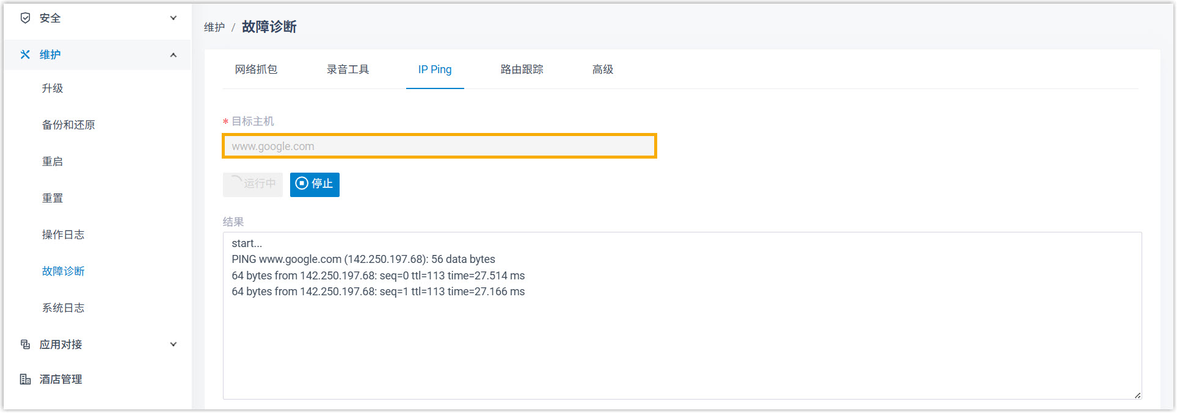Select the 路由跟踪 tab

point(522,70)
